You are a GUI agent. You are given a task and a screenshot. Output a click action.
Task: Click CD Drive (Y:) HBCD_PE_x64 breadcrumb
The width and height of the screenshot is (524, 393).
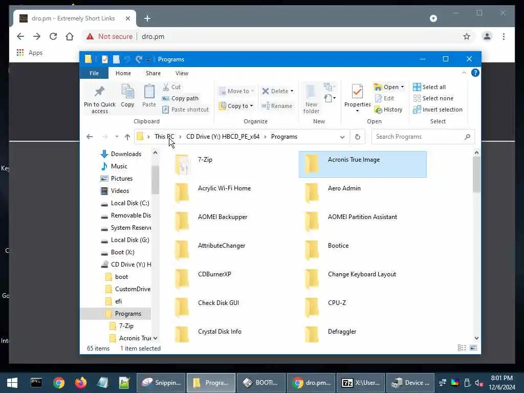pyautogui.click(x=223, y=137)
